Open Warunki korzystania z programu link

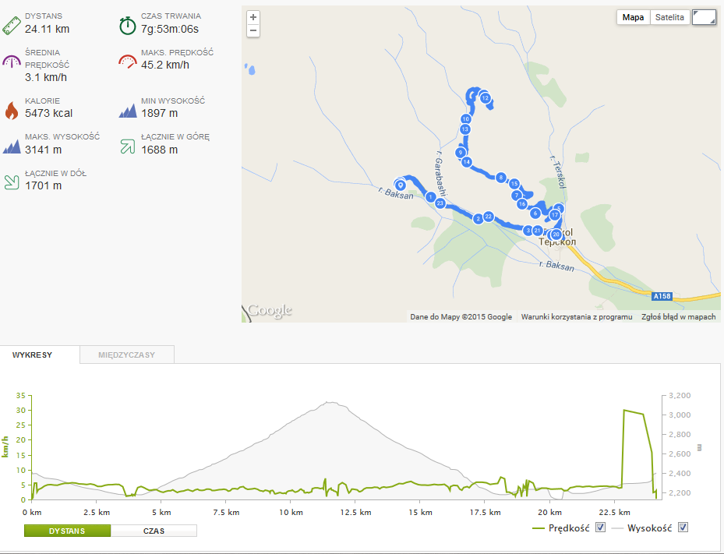pos(577,316)
